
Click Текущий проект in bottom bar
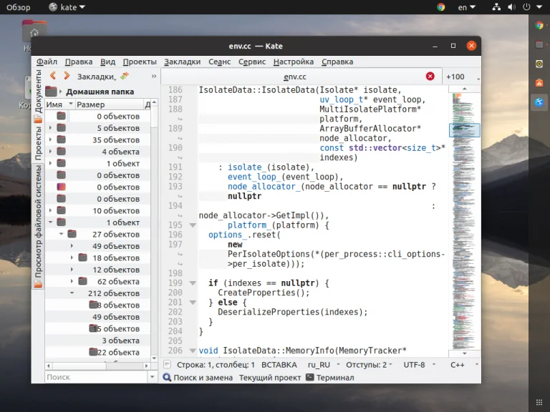269,378
